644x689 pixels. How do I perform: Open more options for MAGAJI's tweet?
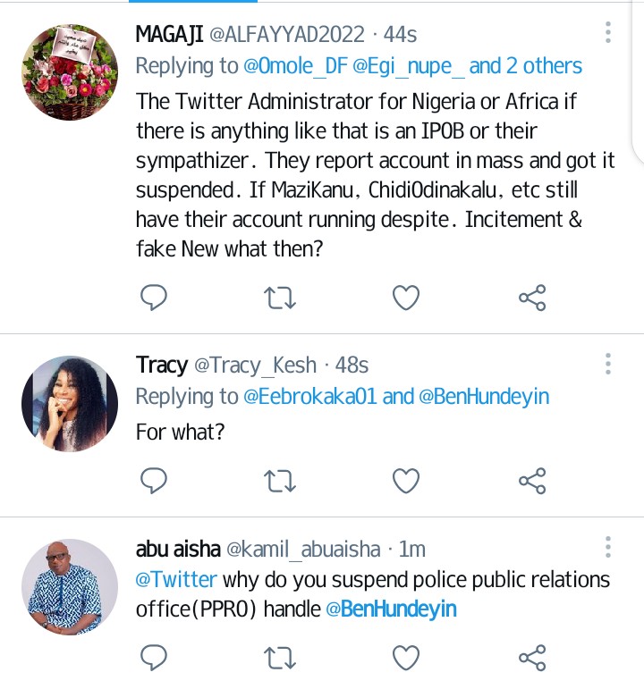608,34
